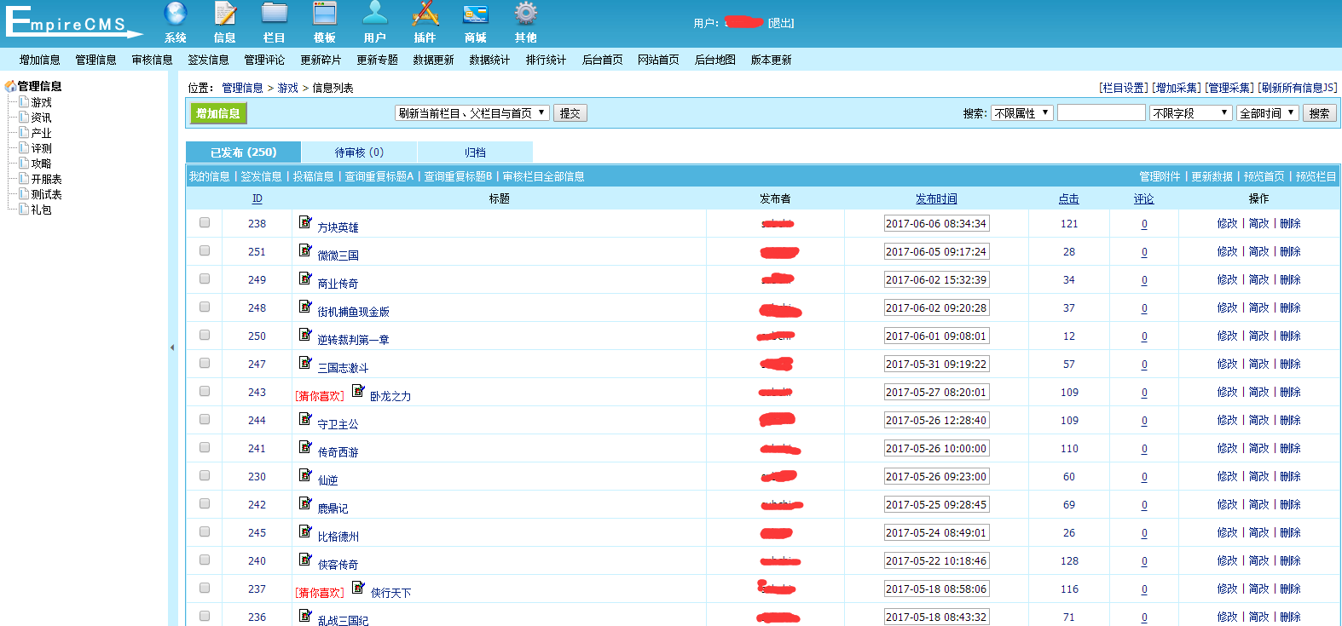Image resolution: width=1342 pixels, height=626 pixels.
Task: Check the checkbox for row ID 238
Action: coord(205,222)
